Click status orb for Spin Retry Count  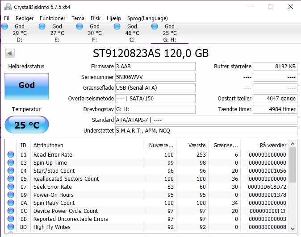tap(11, 203)
